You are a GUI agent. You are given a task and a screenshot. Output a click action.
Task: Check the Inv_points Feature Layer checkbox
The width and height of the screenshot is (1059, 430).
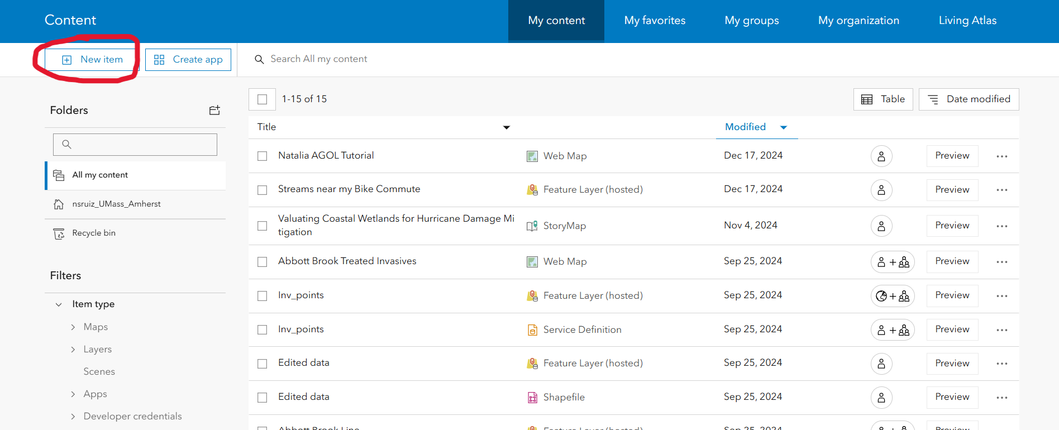coord(262,296)
